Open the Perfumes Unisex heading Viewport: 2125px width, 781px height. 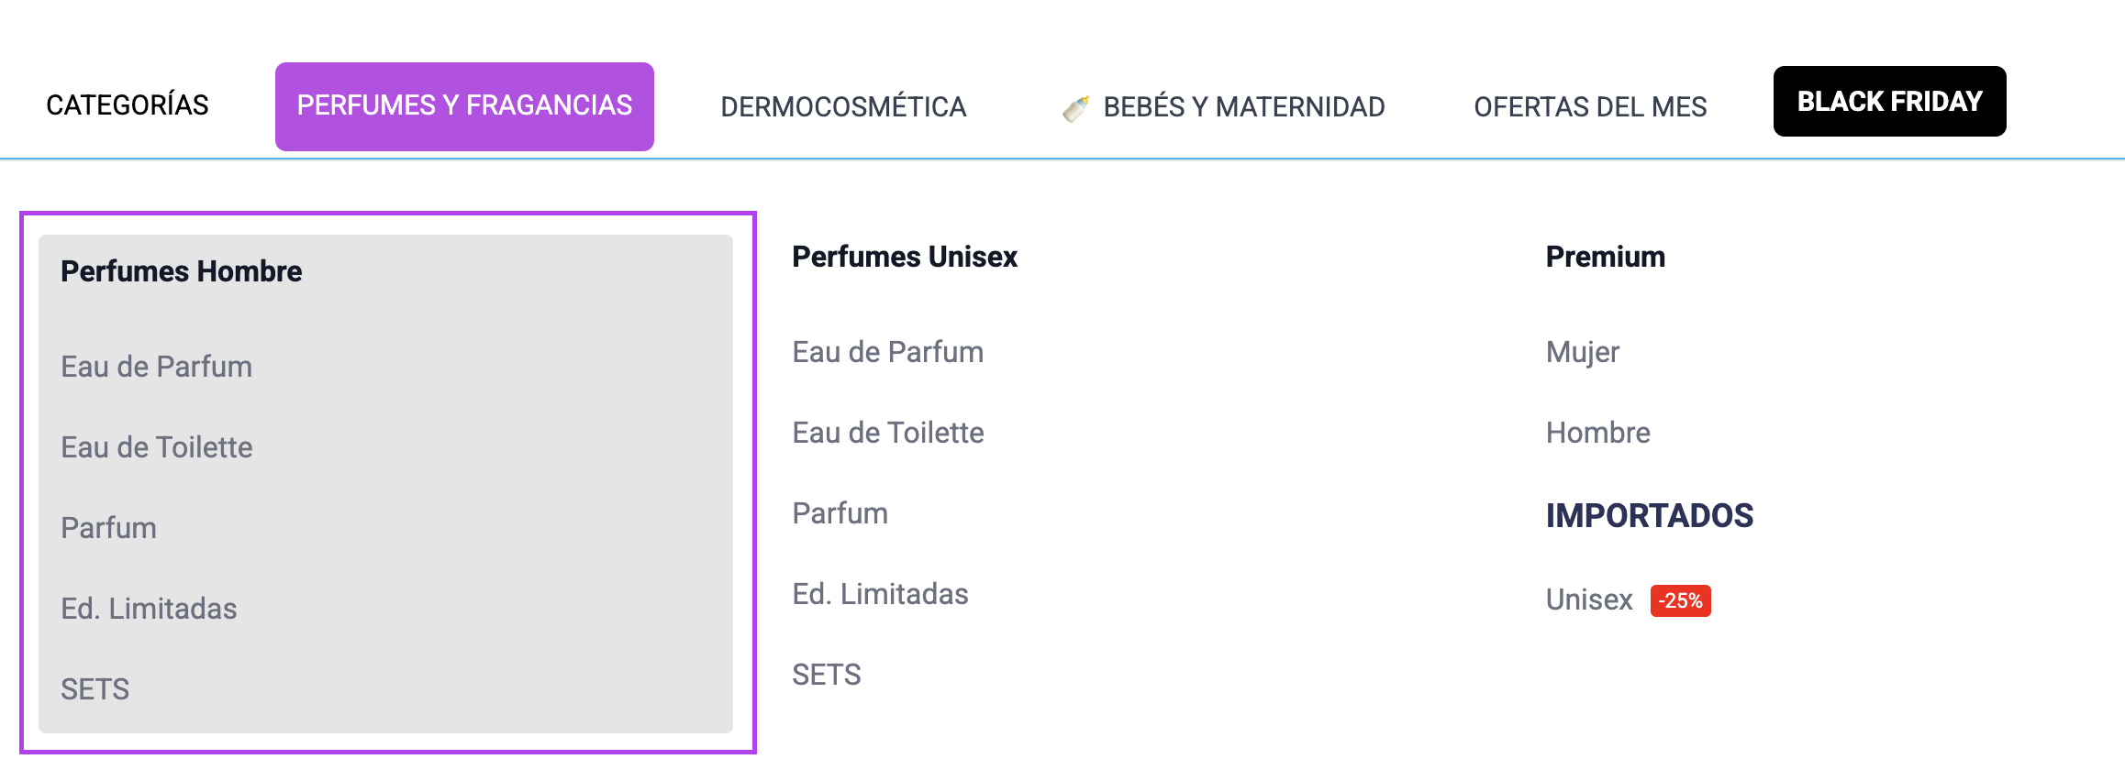click(x=905, y=257)
